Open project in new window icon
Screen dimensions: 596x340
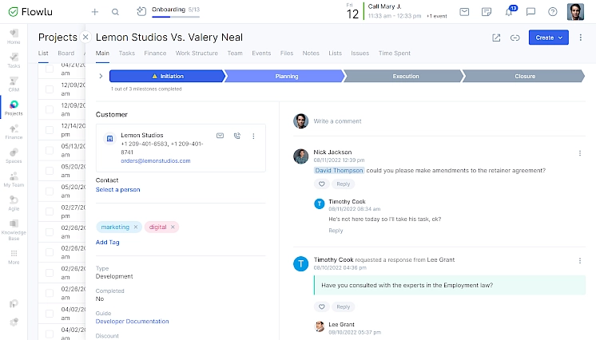[x=496, y=38]
